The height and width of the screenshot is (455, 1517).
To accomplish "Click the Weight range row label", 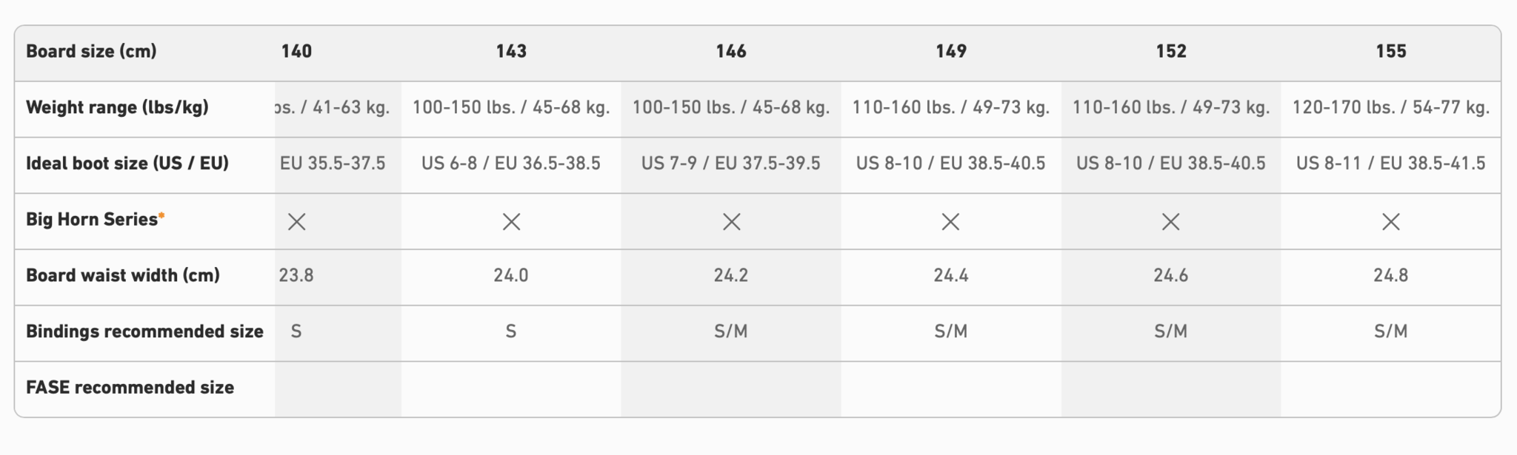I will point(117,107).
